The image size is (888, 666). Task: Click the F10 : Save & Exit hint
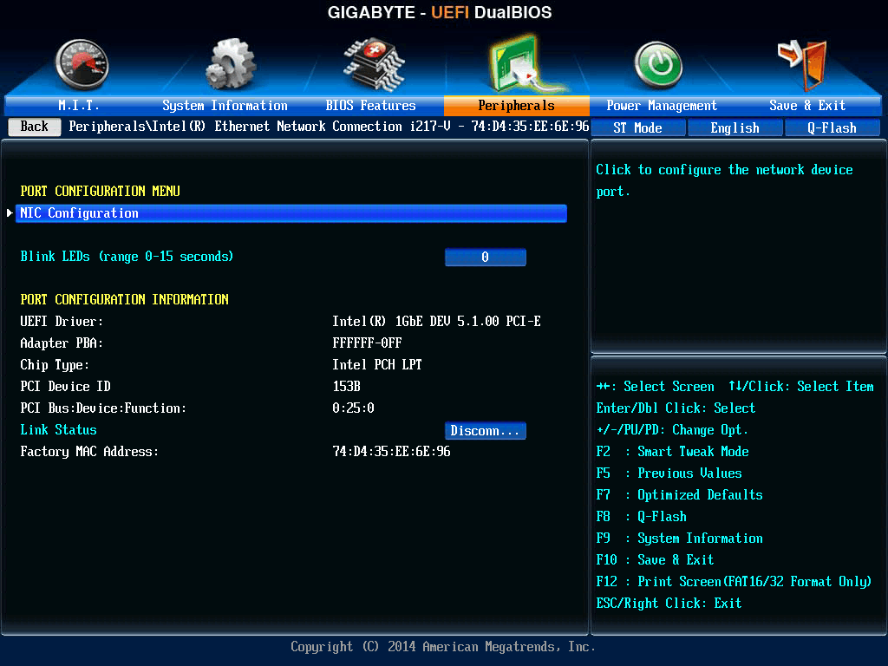[x=656, y=560]
